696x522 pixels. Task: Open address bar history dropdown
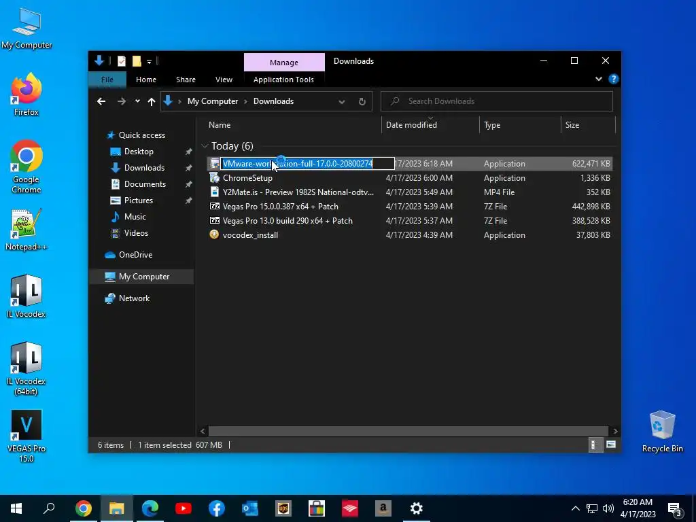(341, 102)
